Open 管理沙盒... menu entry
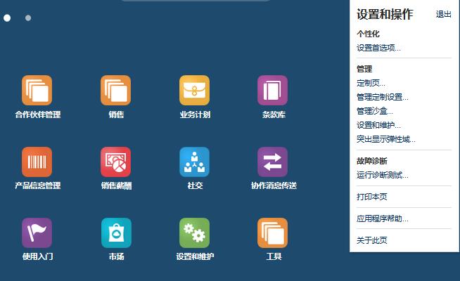Screen dimensions: 460x281 pyautogui.click(x=375, y=111)
